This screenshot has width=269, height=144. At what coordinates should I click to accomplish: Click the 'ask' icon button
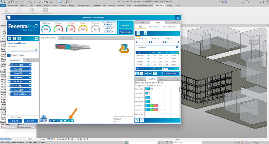point(146,73)
